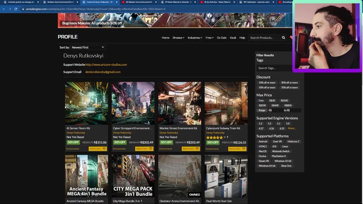Add AI Server Room Kit to wishlist heart
The image size is (363, 204).
coord(104,149)
